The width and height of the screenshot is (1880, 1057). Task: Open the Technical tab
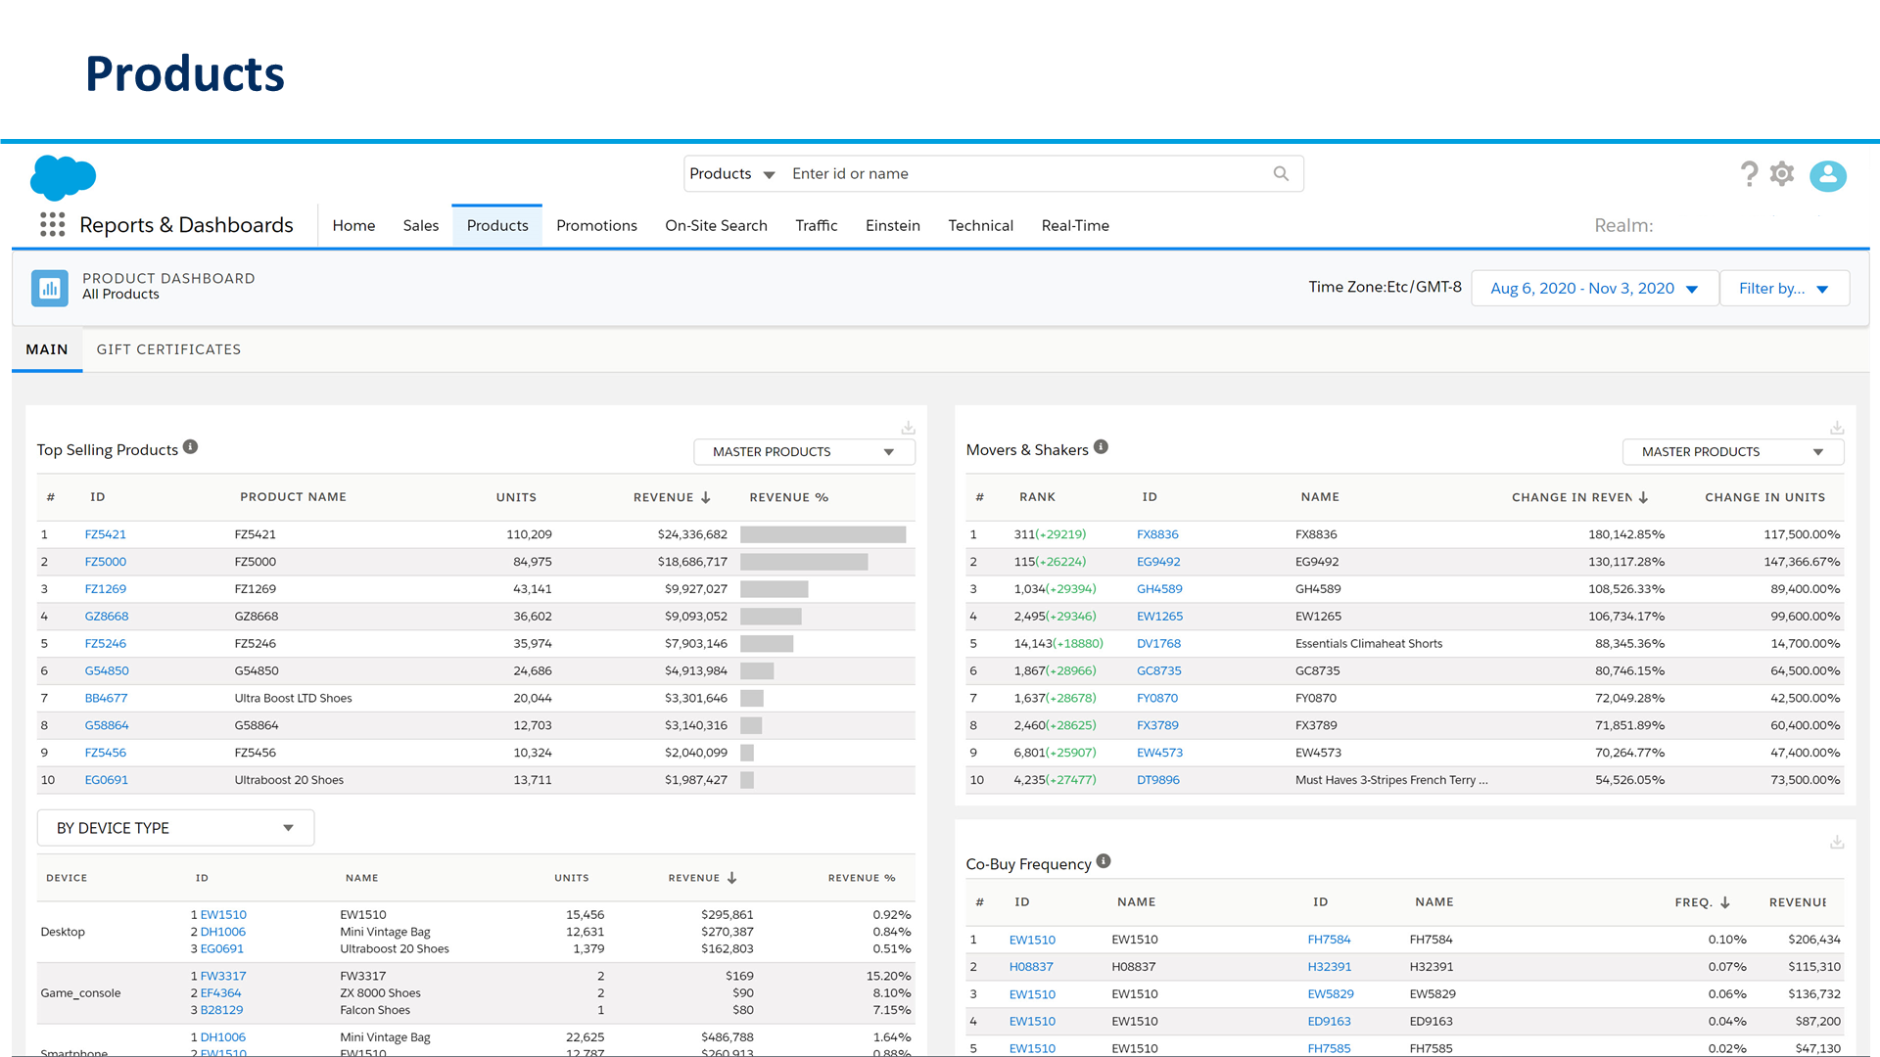(x=980, y=226)
